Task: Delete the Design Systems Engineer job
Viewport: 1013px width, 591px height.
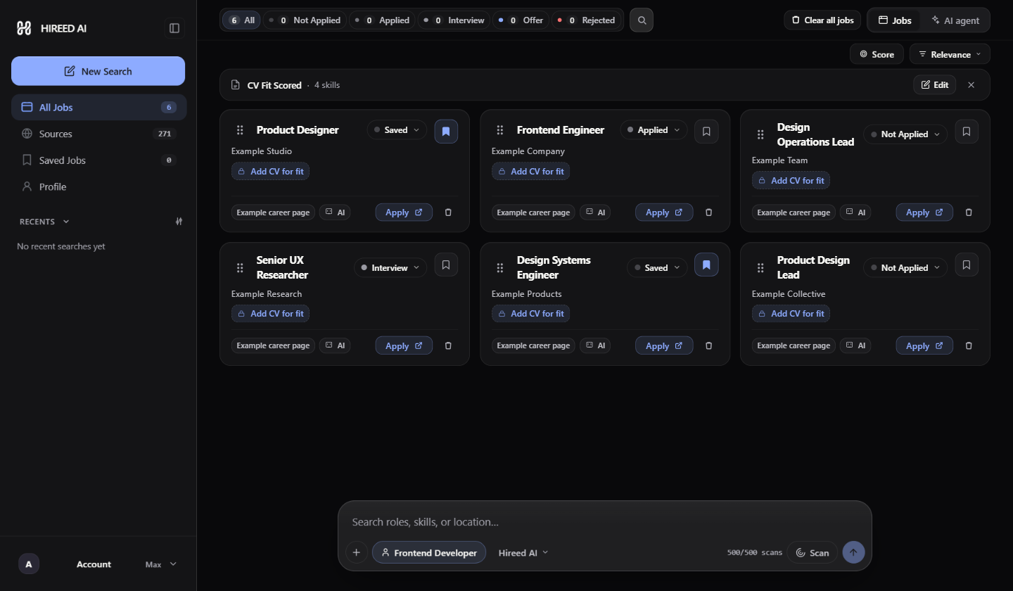Action: pos(708,345)
